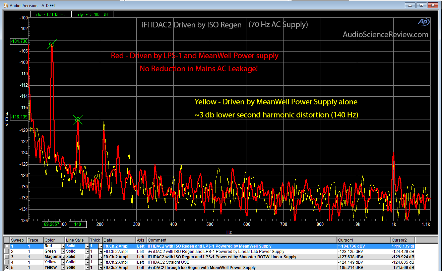The image size is (442, 271).
Task: Select Cursor2 value -121.569 dB
Action: pos(403,267)
